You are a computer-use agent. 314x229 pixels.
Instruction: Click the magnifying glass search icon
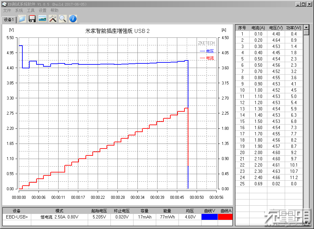(63, 19)
